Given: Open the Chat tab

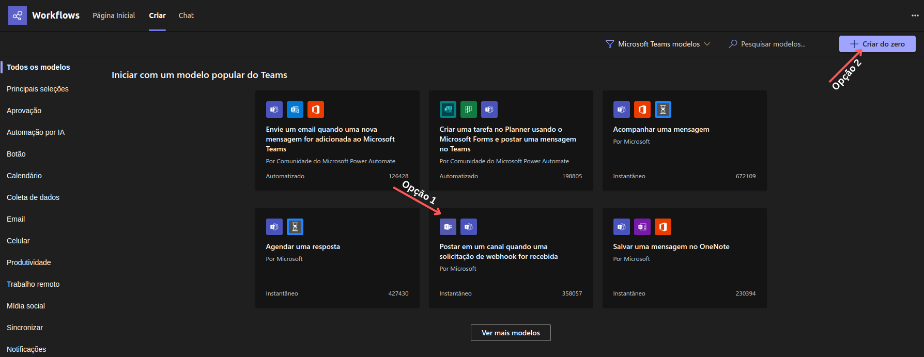Looking at the screenshot, I should [186, 15].
